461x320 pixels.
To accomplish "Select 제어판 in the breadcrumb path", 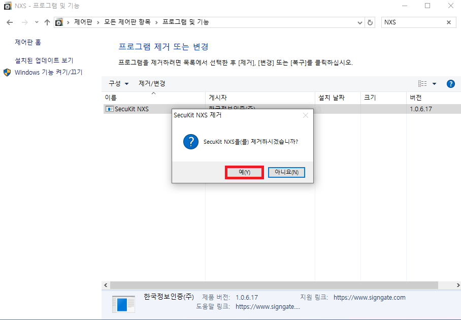I will [x=83, y=22].
